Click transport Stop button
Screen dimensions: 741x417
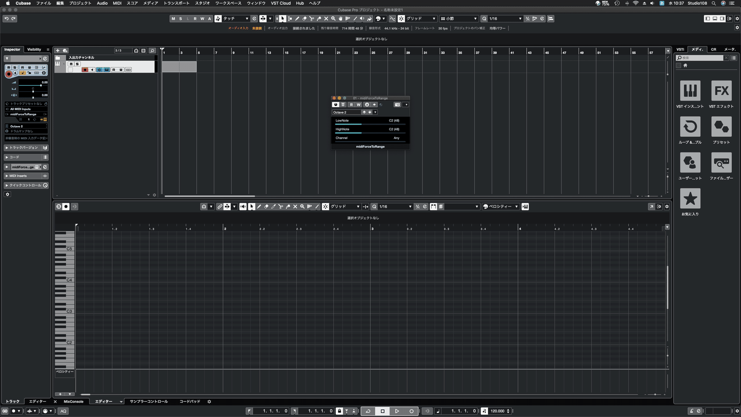[383, 411]
